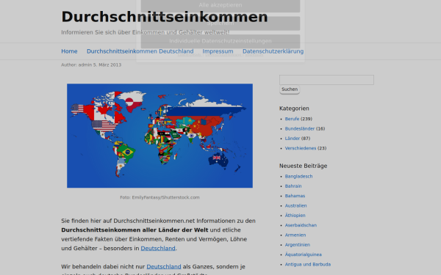This screenshot has width=441, height=275.
Task: Open the Verschiedenes category
Action: click(x=301, y=148)
